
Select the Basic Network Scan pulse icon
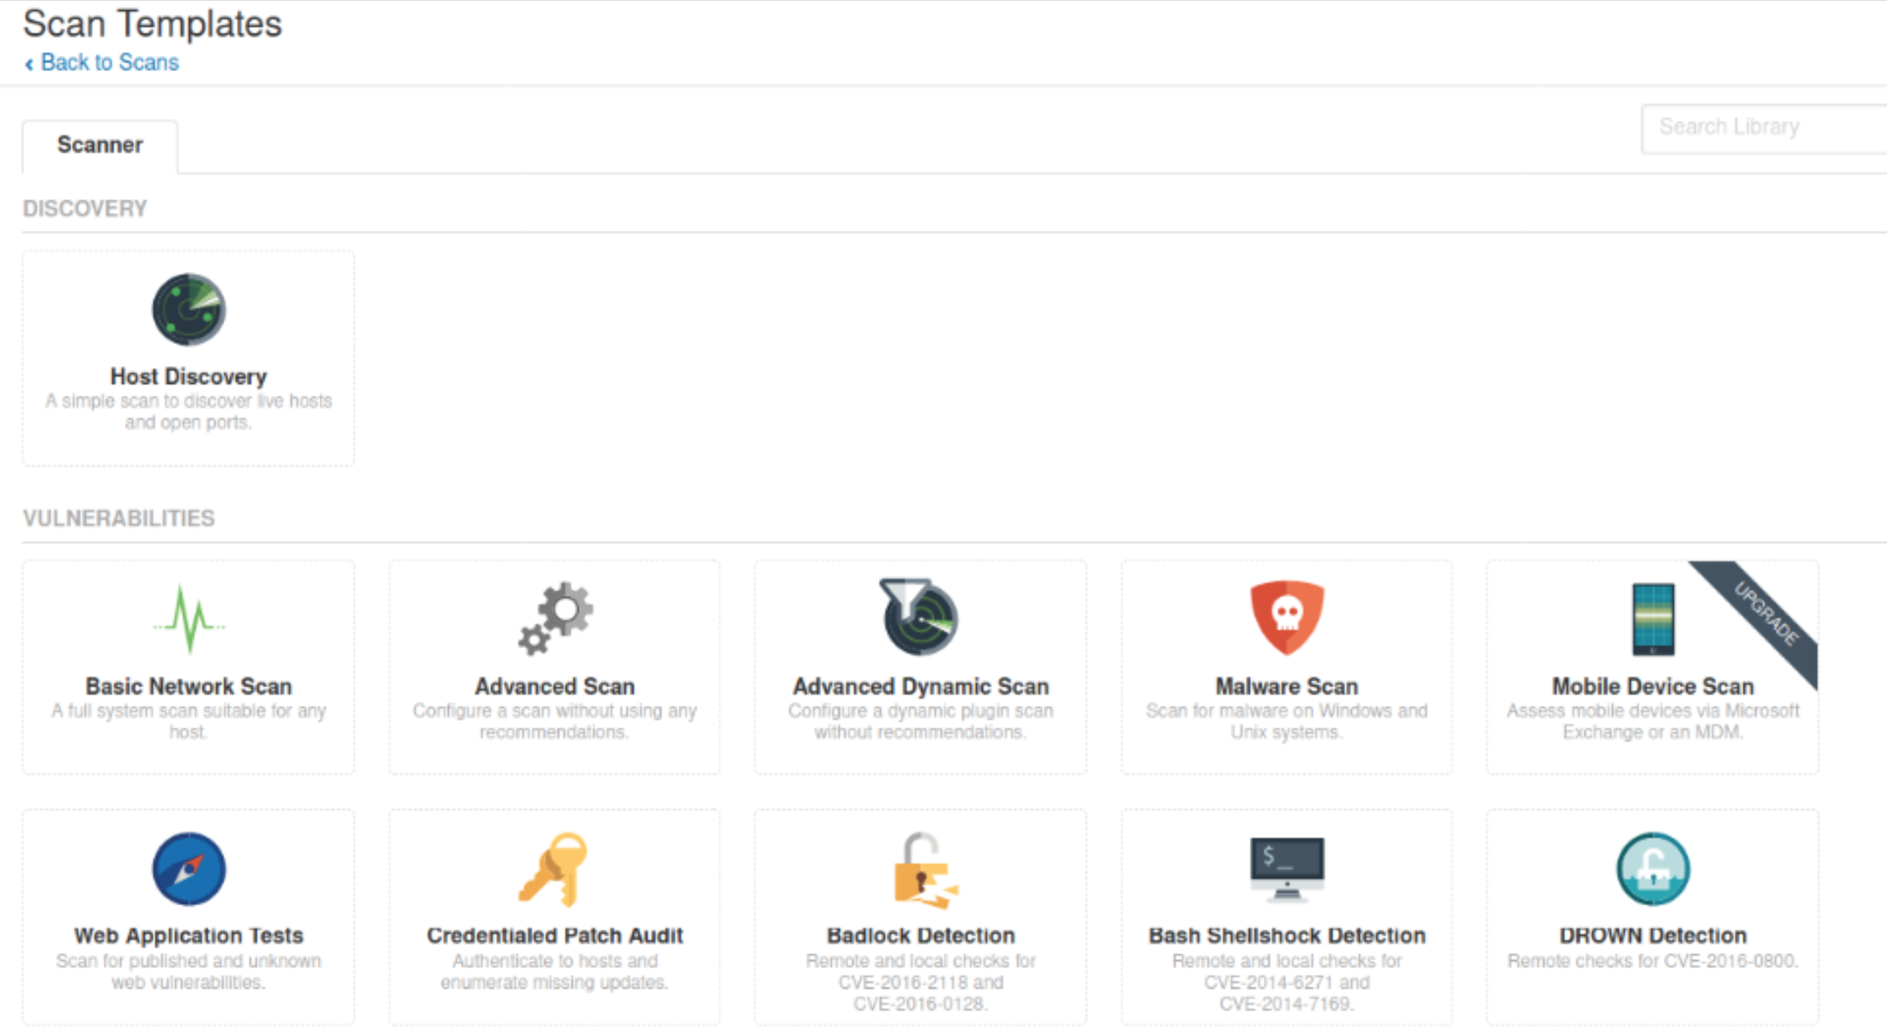(188, 619)
